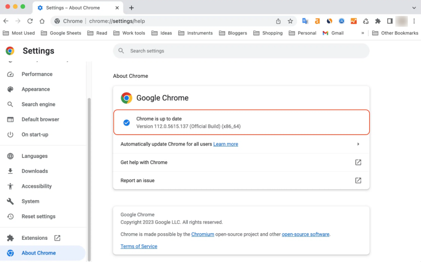This screenshot has width=421, height=262.
Task: Bookmark this page with star icon
Action: tap(290, 21)
